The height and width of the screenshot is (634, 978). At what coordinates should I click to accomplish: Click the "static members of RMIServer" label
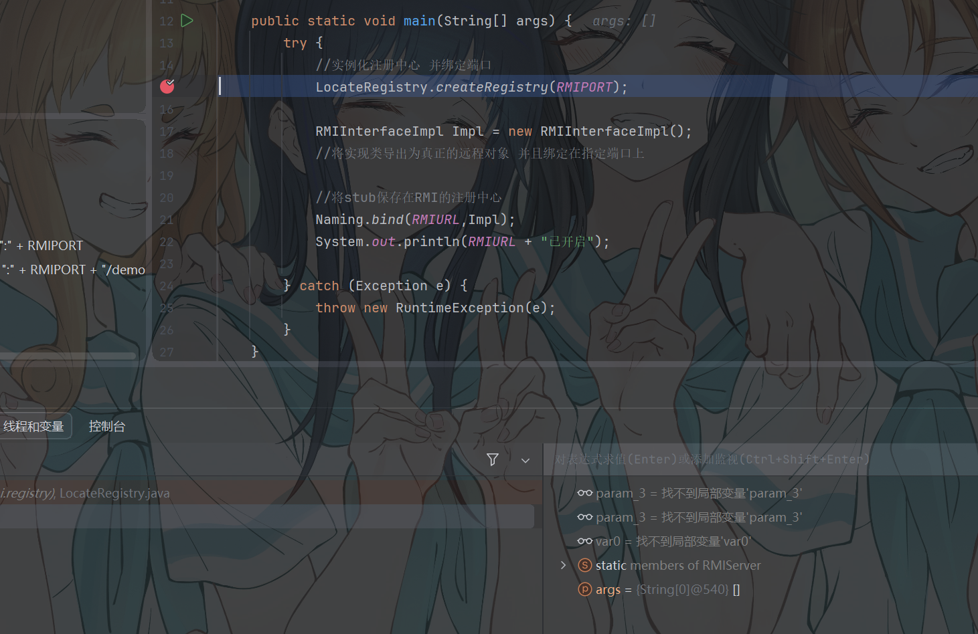[x=678, y=565]
